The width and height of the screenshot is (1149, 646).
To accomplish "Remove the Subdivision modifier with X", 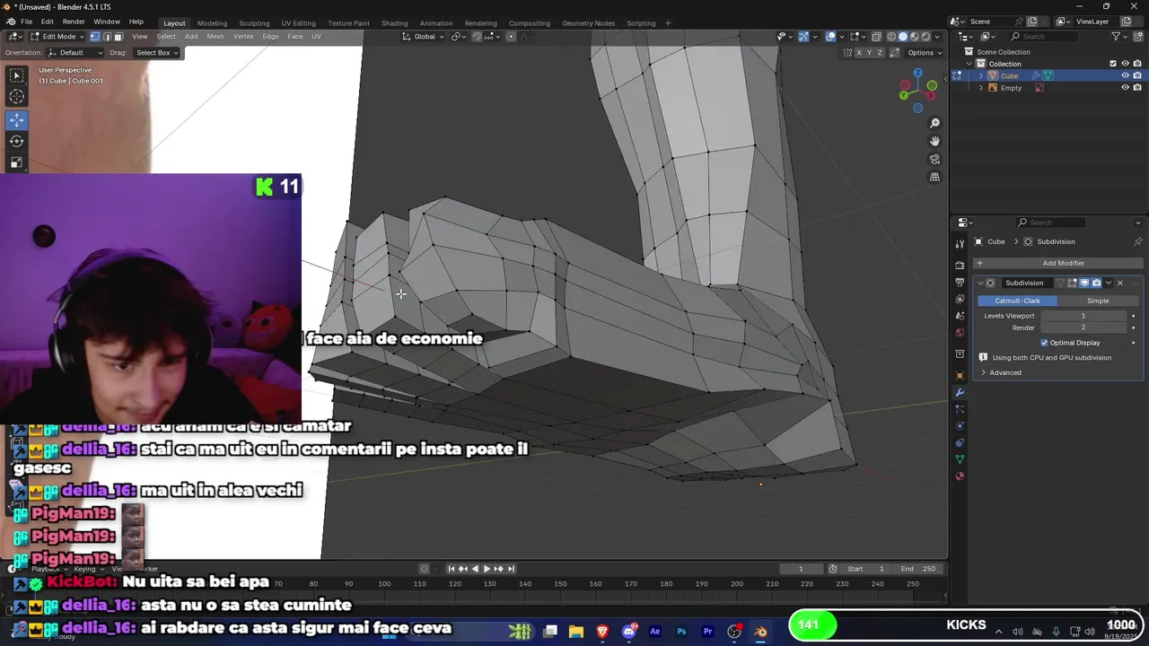I will pyautogui.click(x=1120, y=283).
